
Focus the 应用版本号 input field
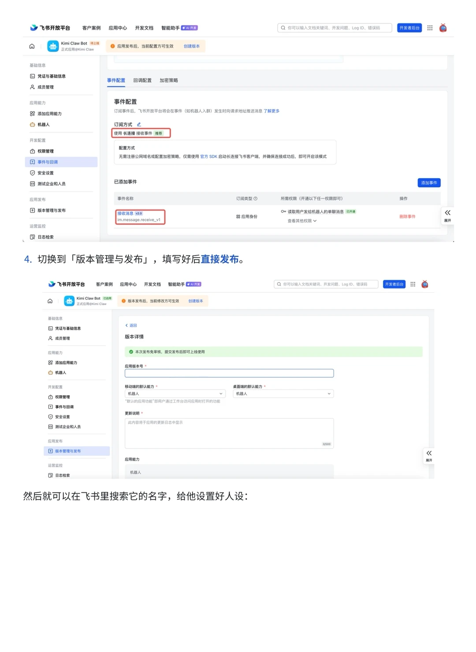[x=229, y=373]
